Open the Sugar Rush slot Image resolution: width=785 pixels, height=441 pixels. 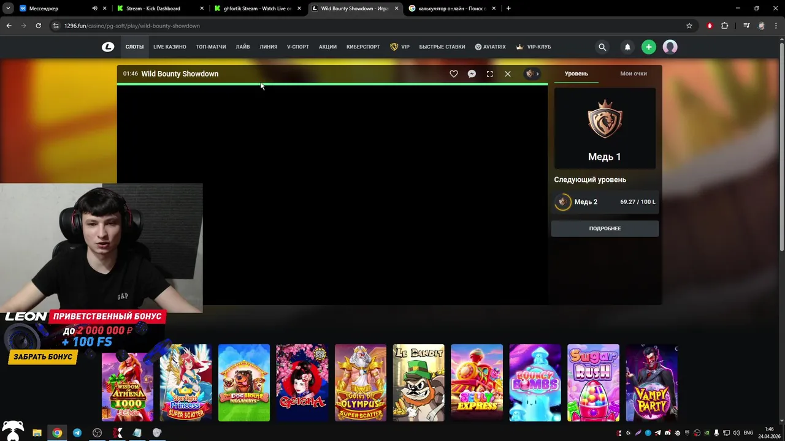(594, 383)
